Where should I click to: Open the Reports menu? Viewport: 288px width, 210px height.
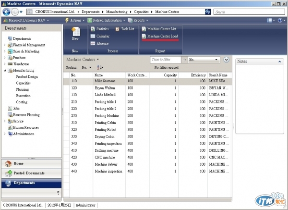[x=138, y=20]
